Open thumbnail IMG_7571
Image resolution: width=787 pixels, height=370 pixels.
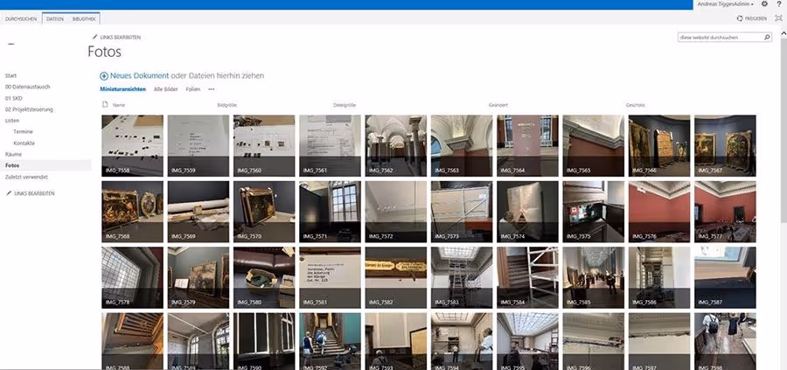click(x=330, y=212)
